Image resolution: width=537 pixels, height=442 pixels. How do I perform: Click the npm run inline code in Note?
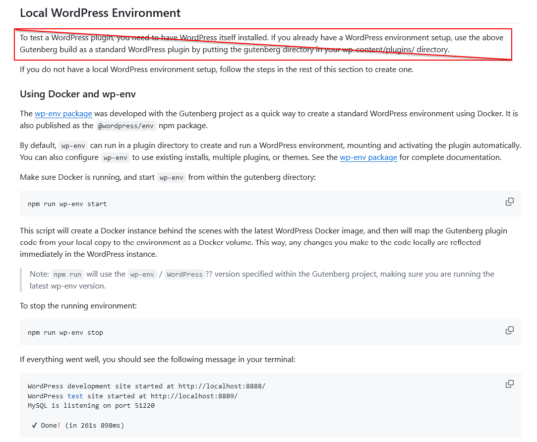click(x=67, y=274)
